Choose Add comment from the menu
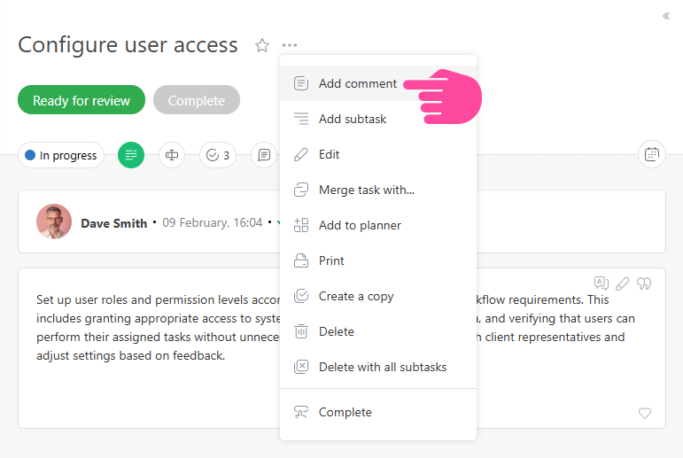Image resolution: width=683 pixels, height=458 pixels. tap(357, 84)
